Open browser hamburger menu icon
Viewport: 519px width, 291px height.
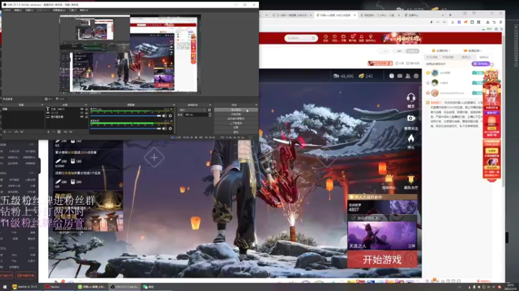[500, 22]
